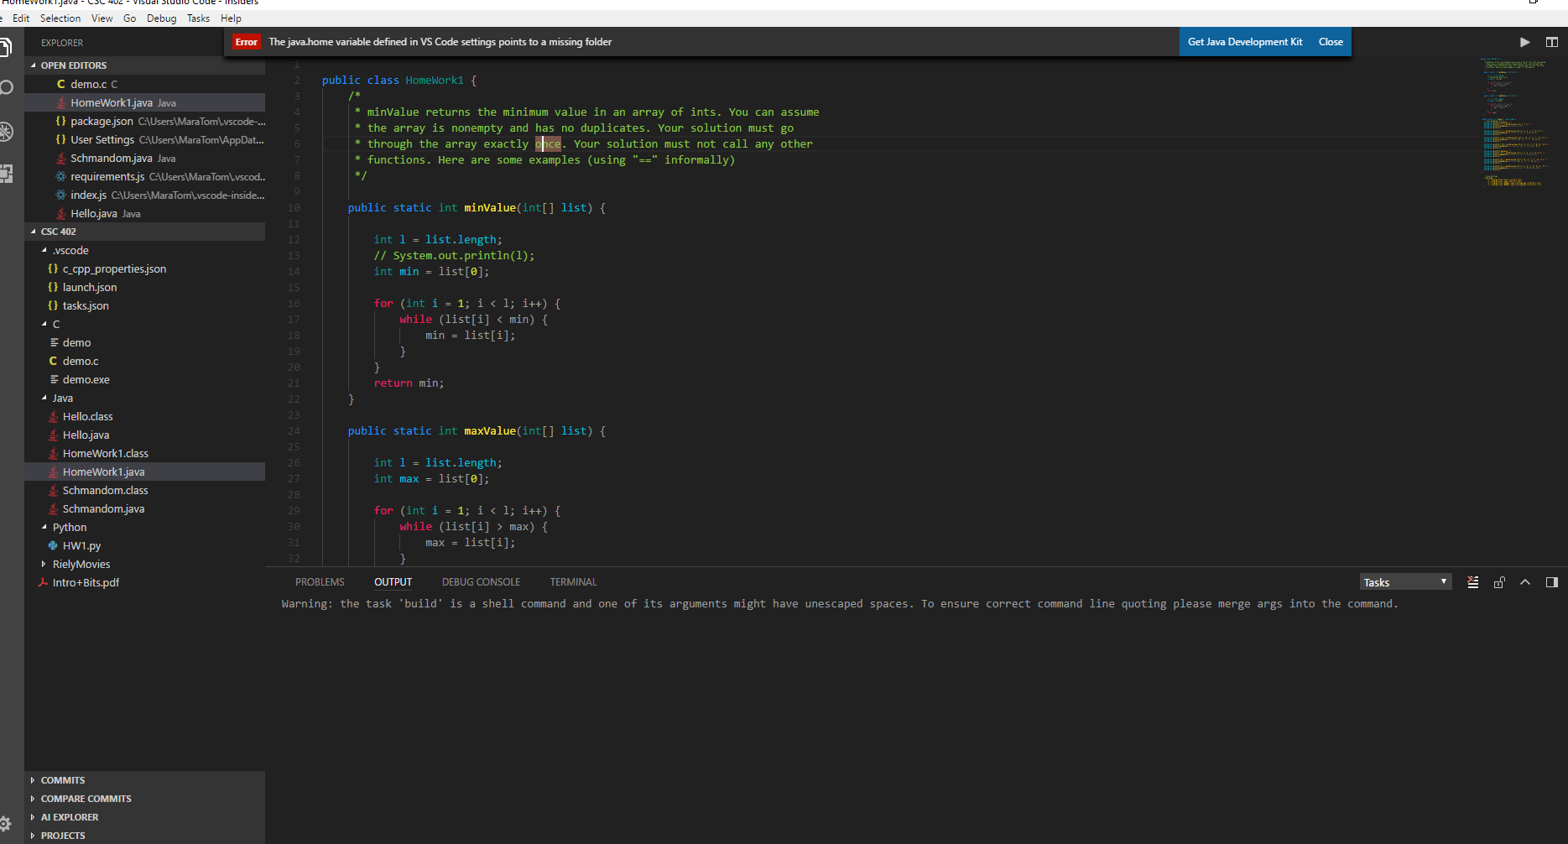The image size is (1568, 844).
Task: Switch to the TERMINAL tab
Action: tap(573, 581)
